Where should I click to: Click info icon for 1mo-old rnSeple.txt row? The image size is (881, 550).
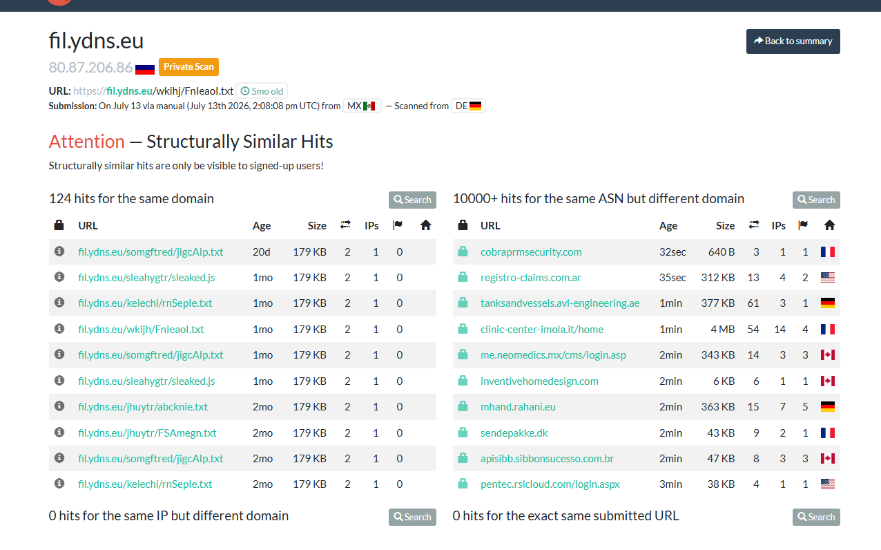click(x=59, y=303)
